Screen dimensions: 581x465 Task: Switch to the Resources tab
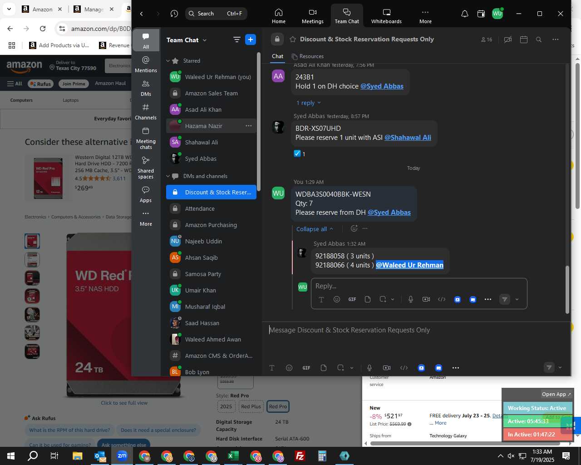tap(308, 56)
